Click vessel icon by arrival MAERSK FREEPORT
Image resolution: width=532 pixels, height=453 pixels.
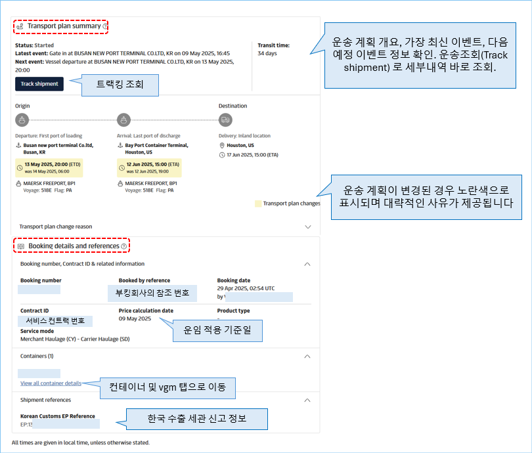click(120, 183)
